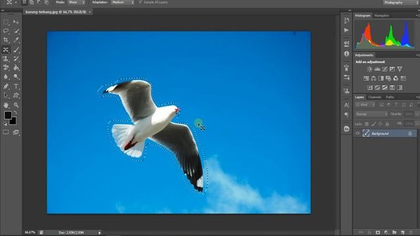The height and width of the screenshot is (236, 420).
Task: Choose Subtract from selection mode
Action: pyautogui.click(x=39, y=3)
